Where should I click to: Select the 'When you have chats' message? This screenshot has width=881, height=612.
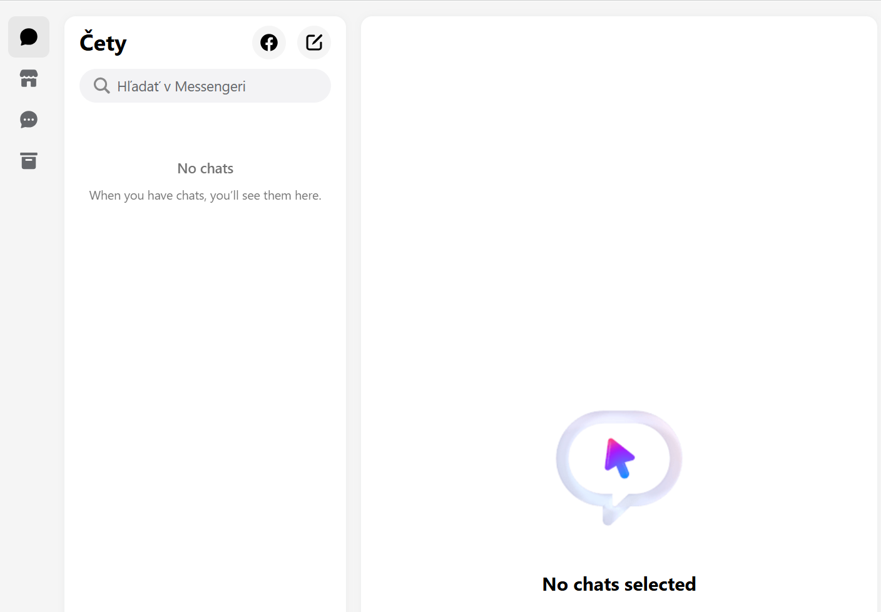[205, 195]
